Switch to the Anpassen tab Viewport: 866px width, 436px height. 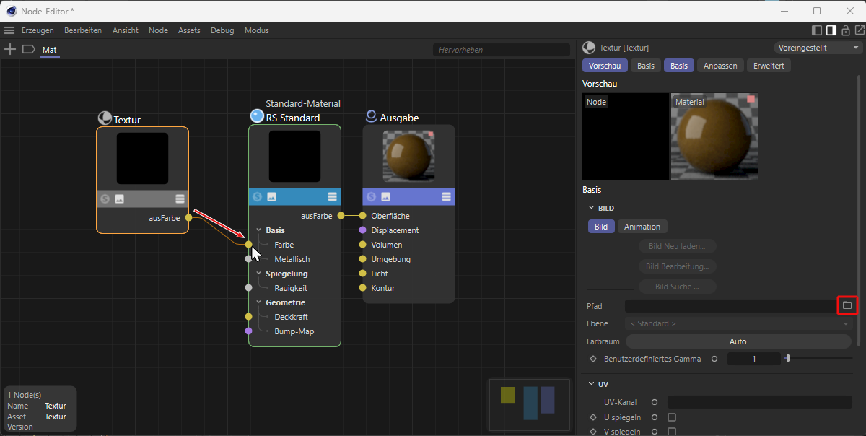tap(720, 66)
